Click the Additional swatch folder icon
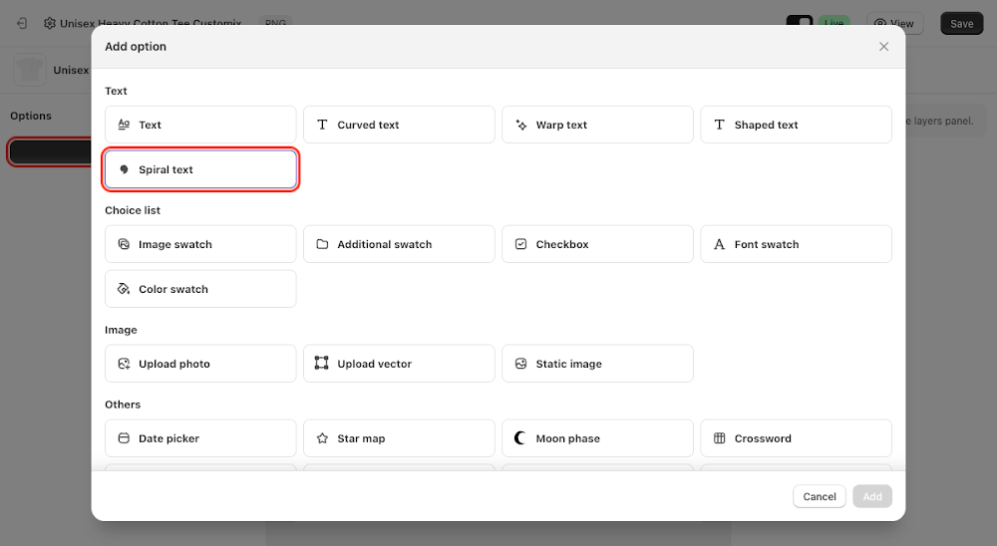 point(322,244)
